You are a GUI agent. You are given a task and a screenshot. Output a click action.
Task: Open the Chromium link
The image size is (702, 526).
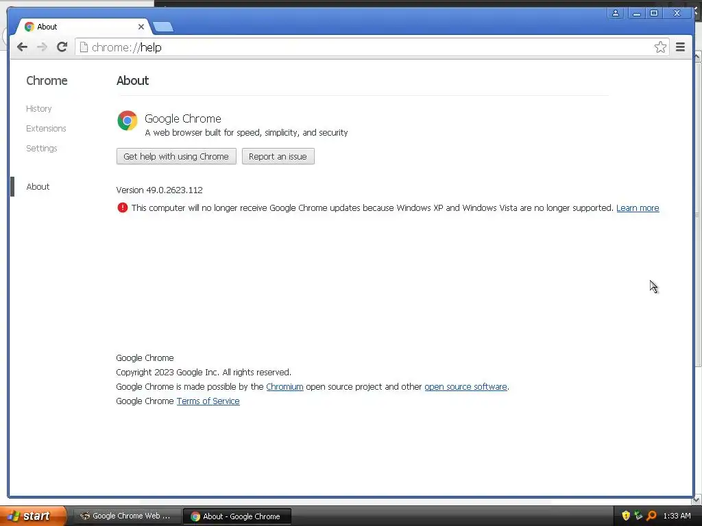(x=285, y=386)
